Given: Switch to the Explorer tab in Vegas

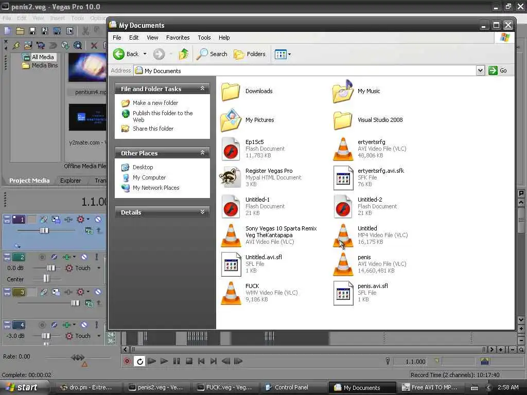Looking at the screenshot, I should coord(70,181).
